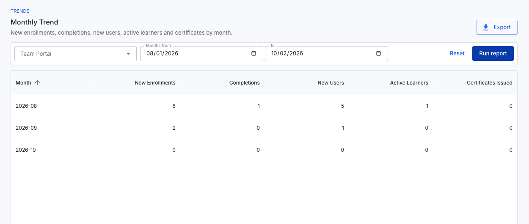Select the 2026-10 month row label
This screenshot has width=529, height=224.
tap(26, 150)
